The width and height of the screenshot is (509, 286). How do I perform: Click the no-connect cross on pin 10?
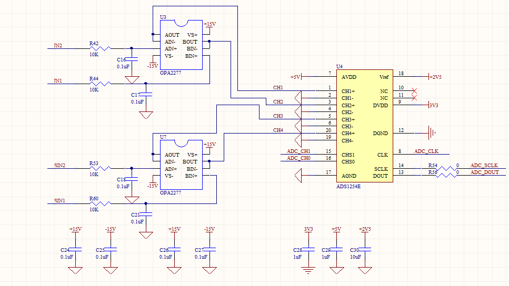[414, 91]
